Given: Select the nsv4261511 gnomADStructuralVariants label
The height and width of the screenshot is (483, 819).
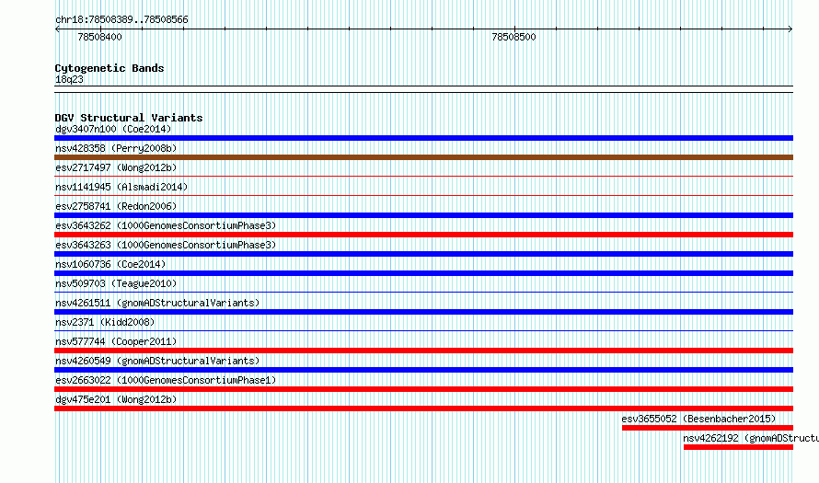Looking at the screenshot, I should 157,303.
